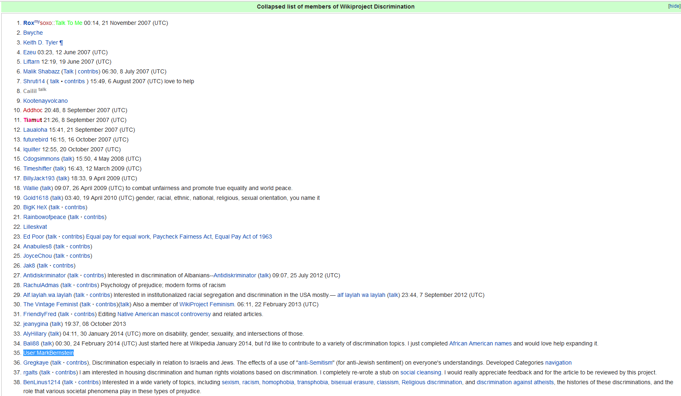Open jeanygina's user page
This screenshot has height=396, width=681.
(x=35, y=324)
